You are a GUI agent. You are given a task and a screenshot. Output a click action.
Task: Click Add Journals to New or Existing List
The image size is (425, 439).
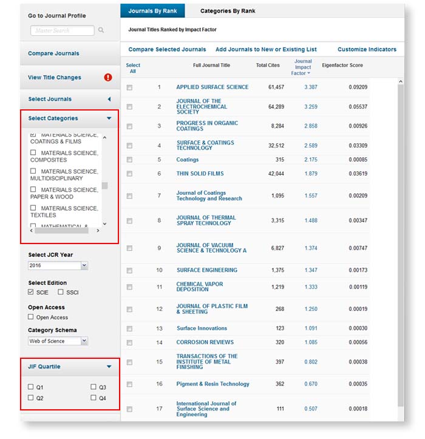(x=266, y=50)
